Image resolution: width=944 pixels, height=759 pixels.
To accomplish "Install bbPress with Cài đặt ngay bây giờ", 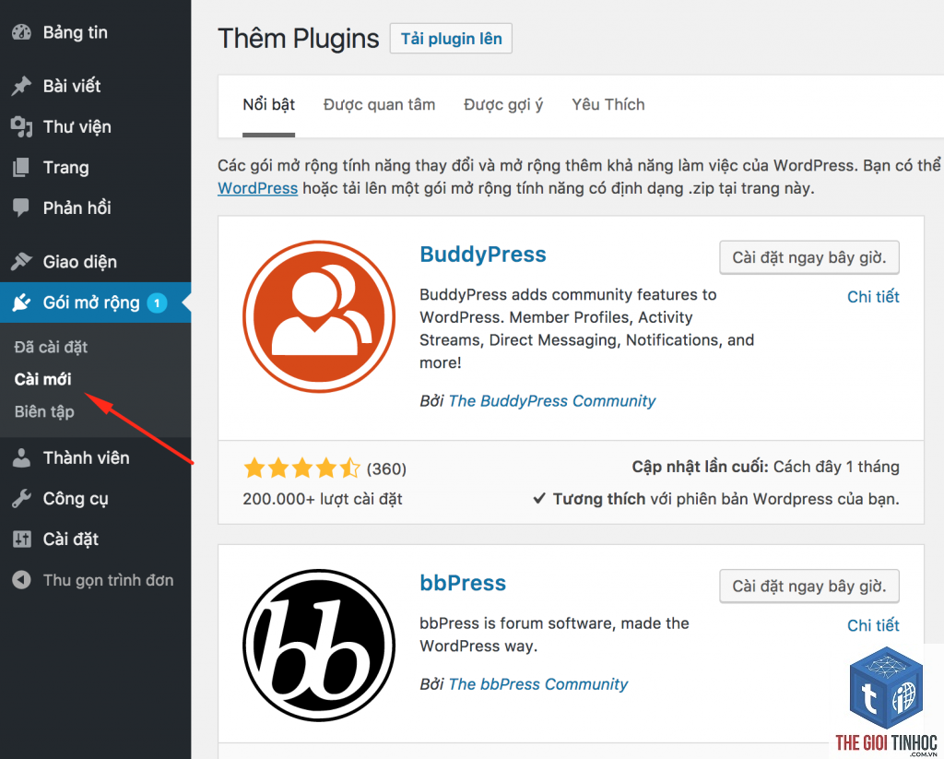I will point(809,587).
